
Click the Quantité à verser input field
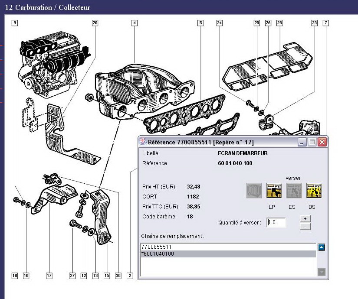click(x=276, y=222)
